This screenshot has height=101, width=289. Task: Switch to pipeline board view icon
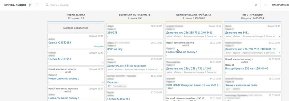pos(31,5)
